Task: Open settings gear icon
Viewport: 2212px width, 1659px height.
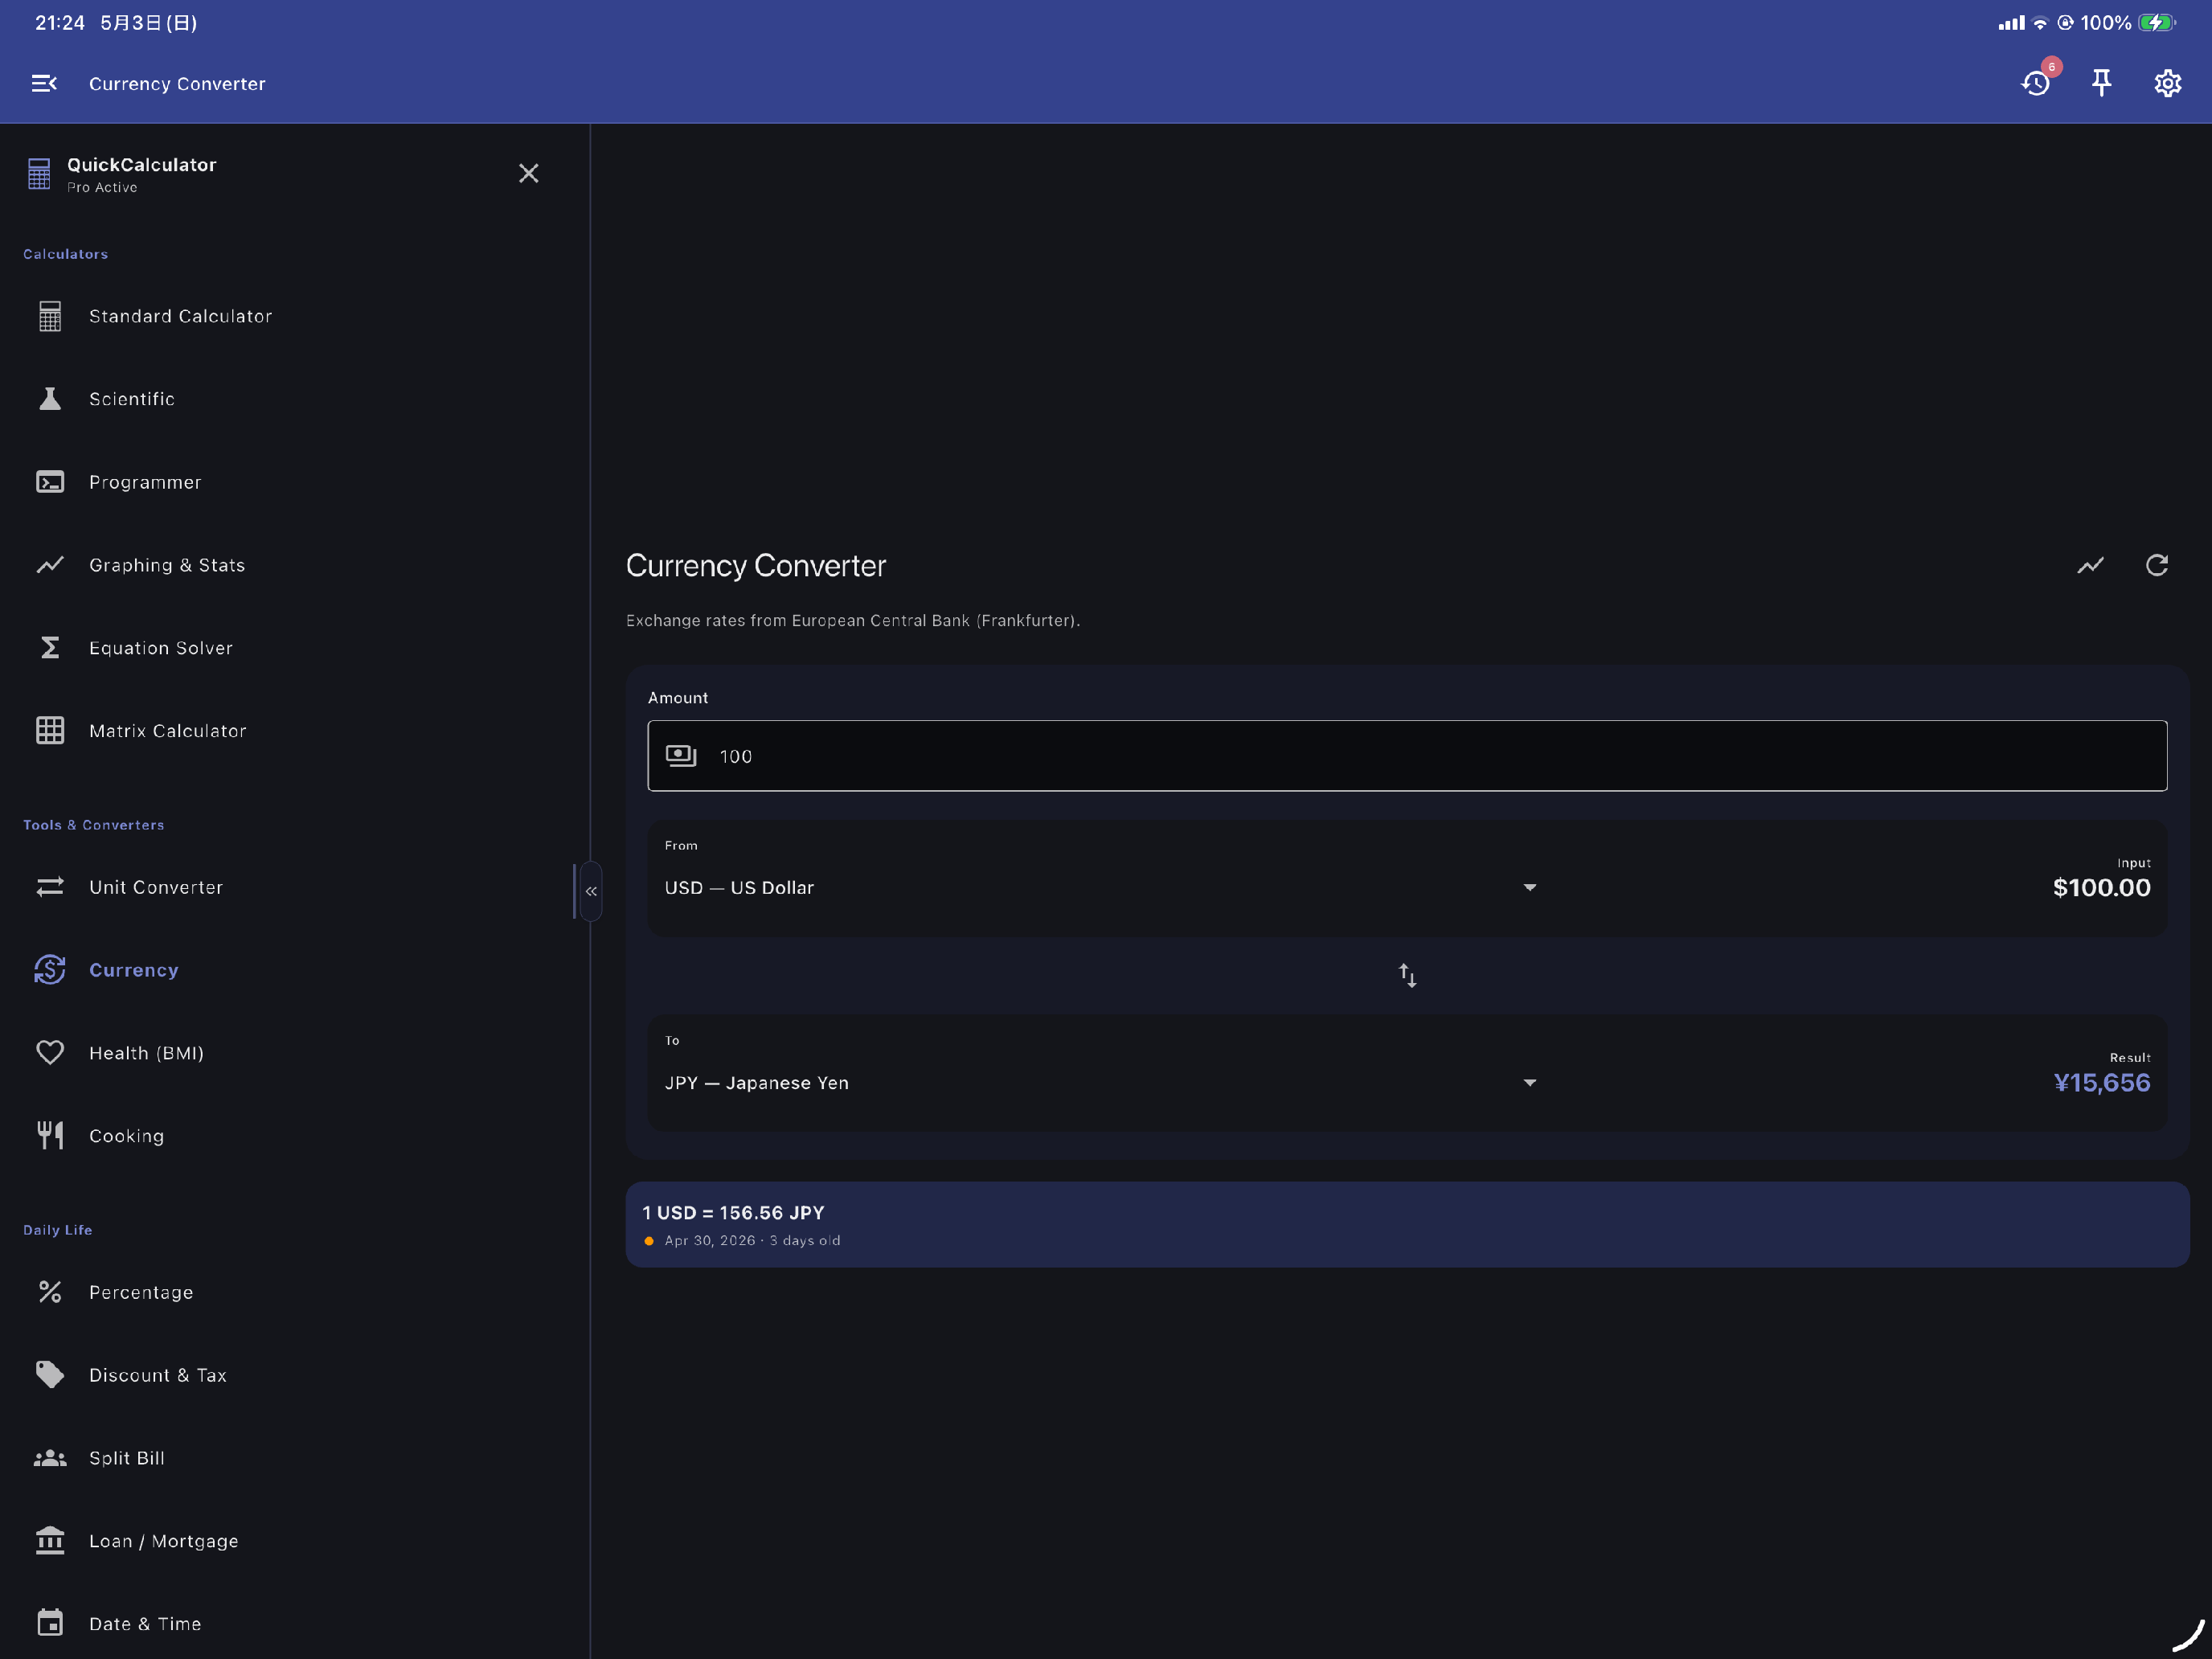Action: pos(2167,83)
